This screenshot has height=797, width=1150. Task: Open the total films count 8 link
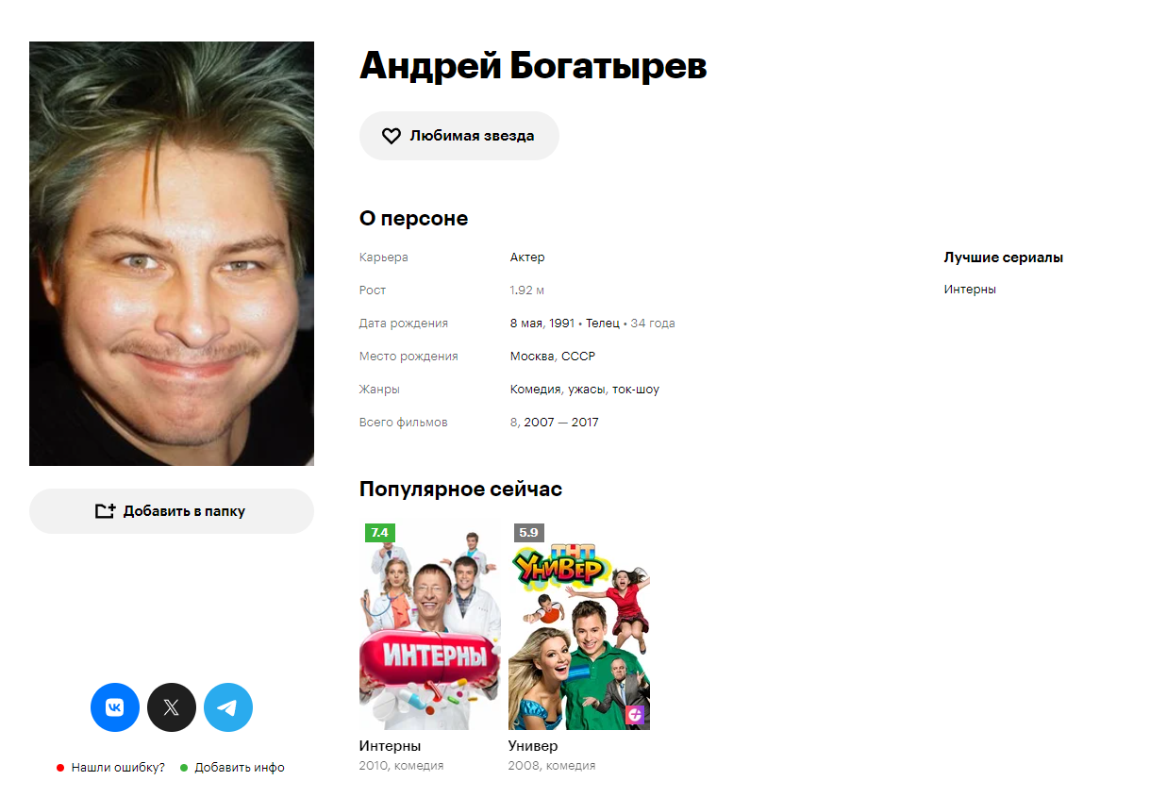click(x=514, y=422)
